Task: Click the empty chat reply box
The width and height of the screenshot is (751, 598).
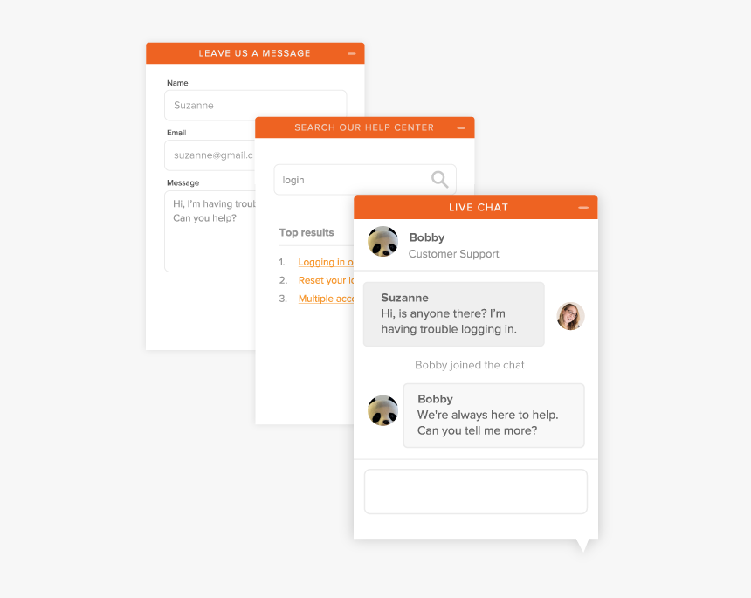Action: pyautogui.click(x=475, y=491)
